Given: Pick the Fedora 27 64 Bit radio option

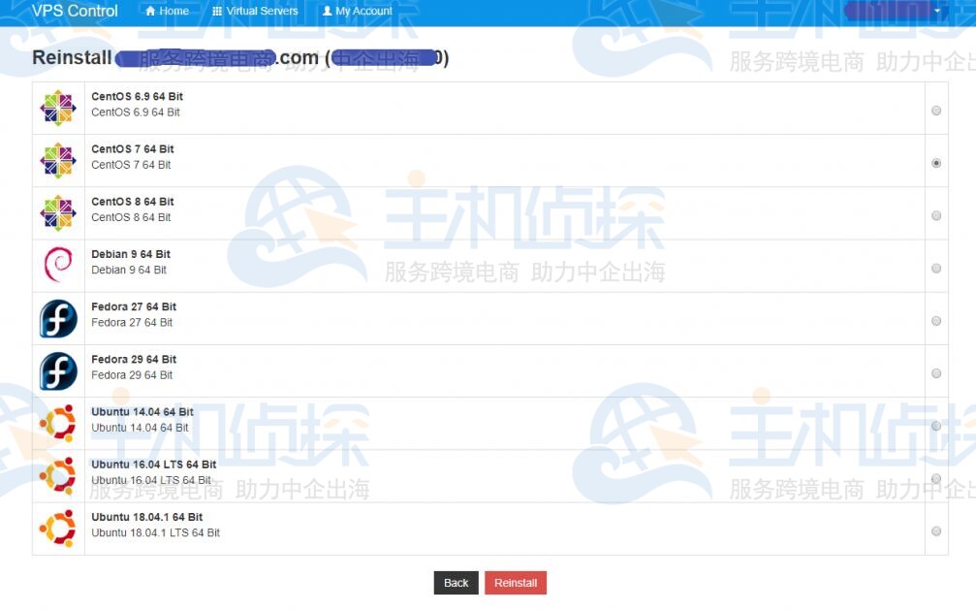Looking at the screenshot, I should pyautogui.click(x=936, y=320).
